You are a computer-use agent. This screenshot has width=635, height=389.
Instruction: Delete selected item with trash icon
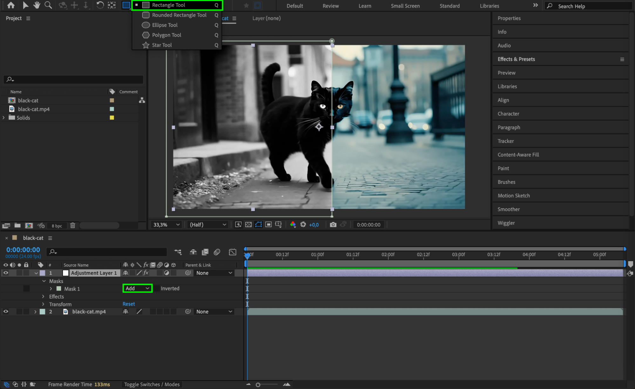tap(72, 225)
